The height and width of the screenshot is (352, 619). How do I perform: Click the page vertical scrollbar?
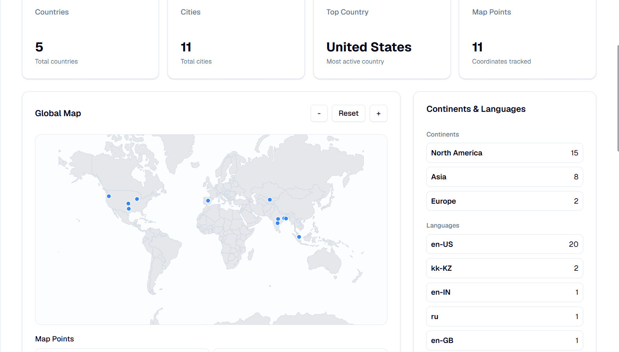click(618, 98)
